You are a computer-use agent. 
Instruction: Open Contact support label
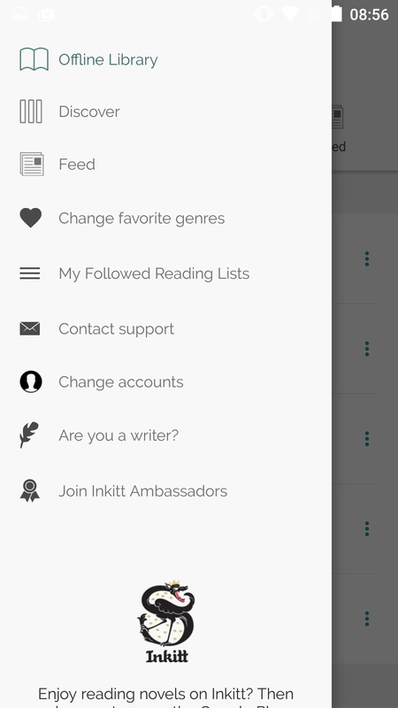tap(117, 329)
